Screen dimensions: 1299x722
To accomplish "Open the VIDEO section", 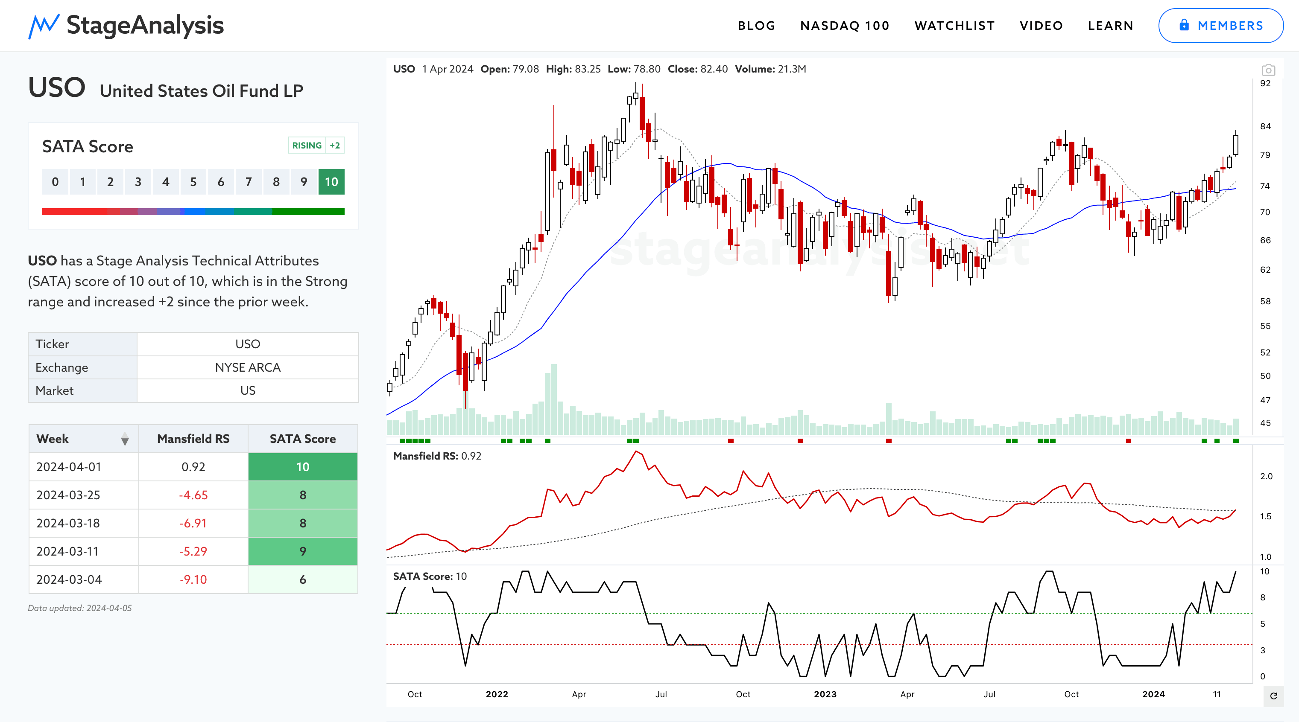I will pos(1042,26).
